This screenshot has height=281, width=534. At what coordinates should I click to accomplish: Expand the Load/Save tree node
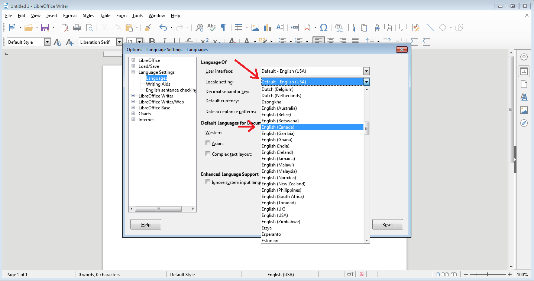(133, 66)
